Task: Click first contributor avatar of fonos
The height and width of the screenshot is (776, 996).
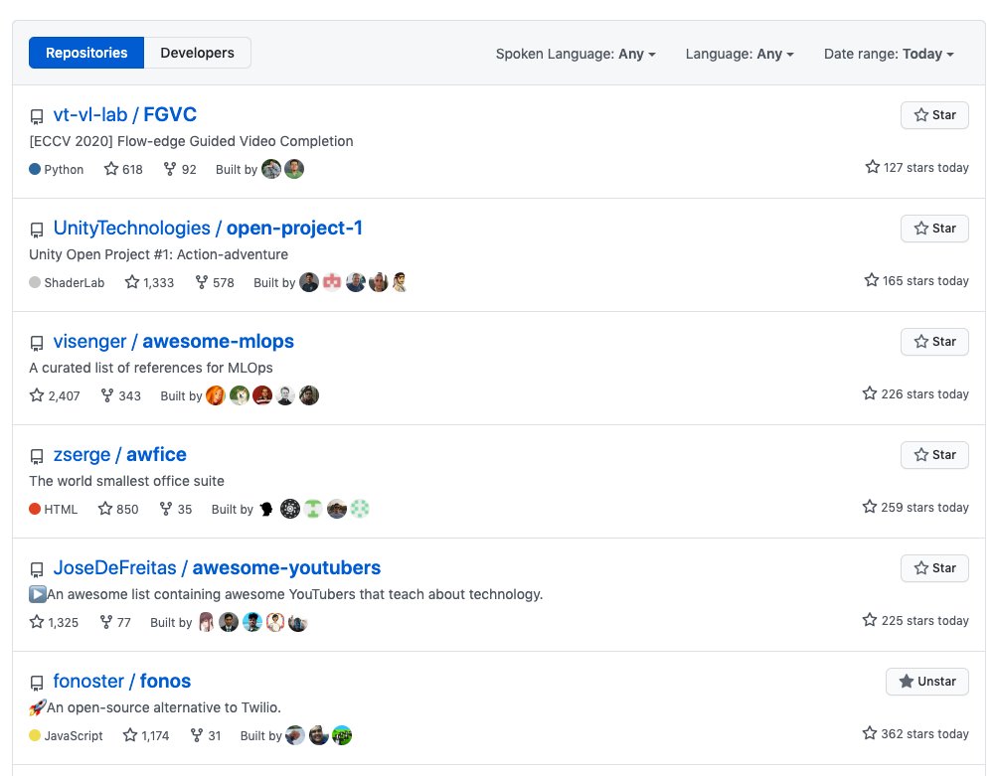Action: pyautogui.click(x=295, y=735)
